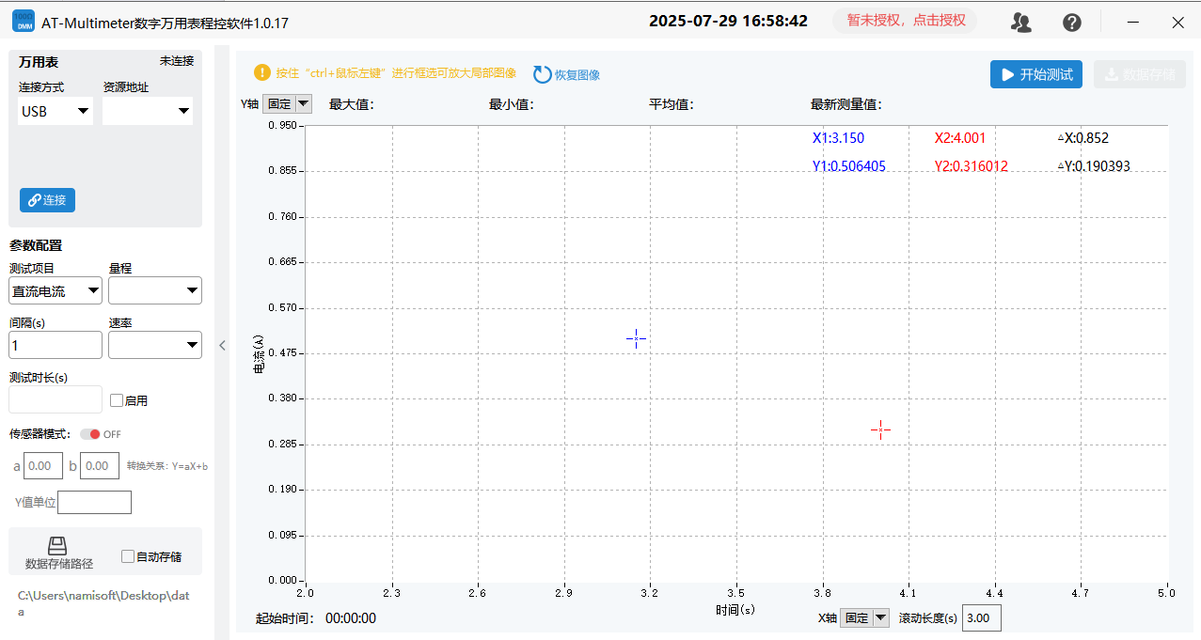Collapse the left panel with arrow
1201x640 pixels.
(222, 345)
